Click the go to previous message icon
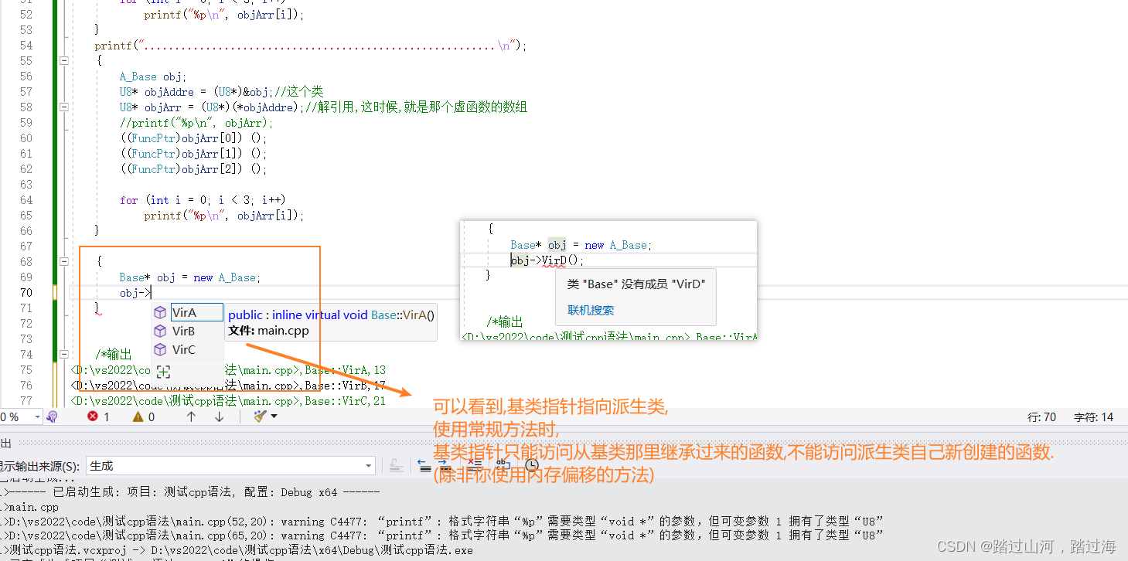Viewport: 1128px width, 561px height. click(424, 465)
